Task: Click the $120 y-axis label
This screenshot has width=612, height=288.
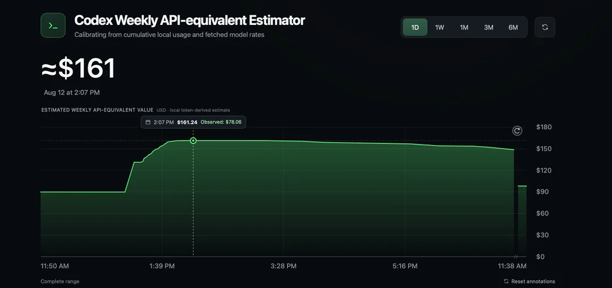Action: [543, 170]
